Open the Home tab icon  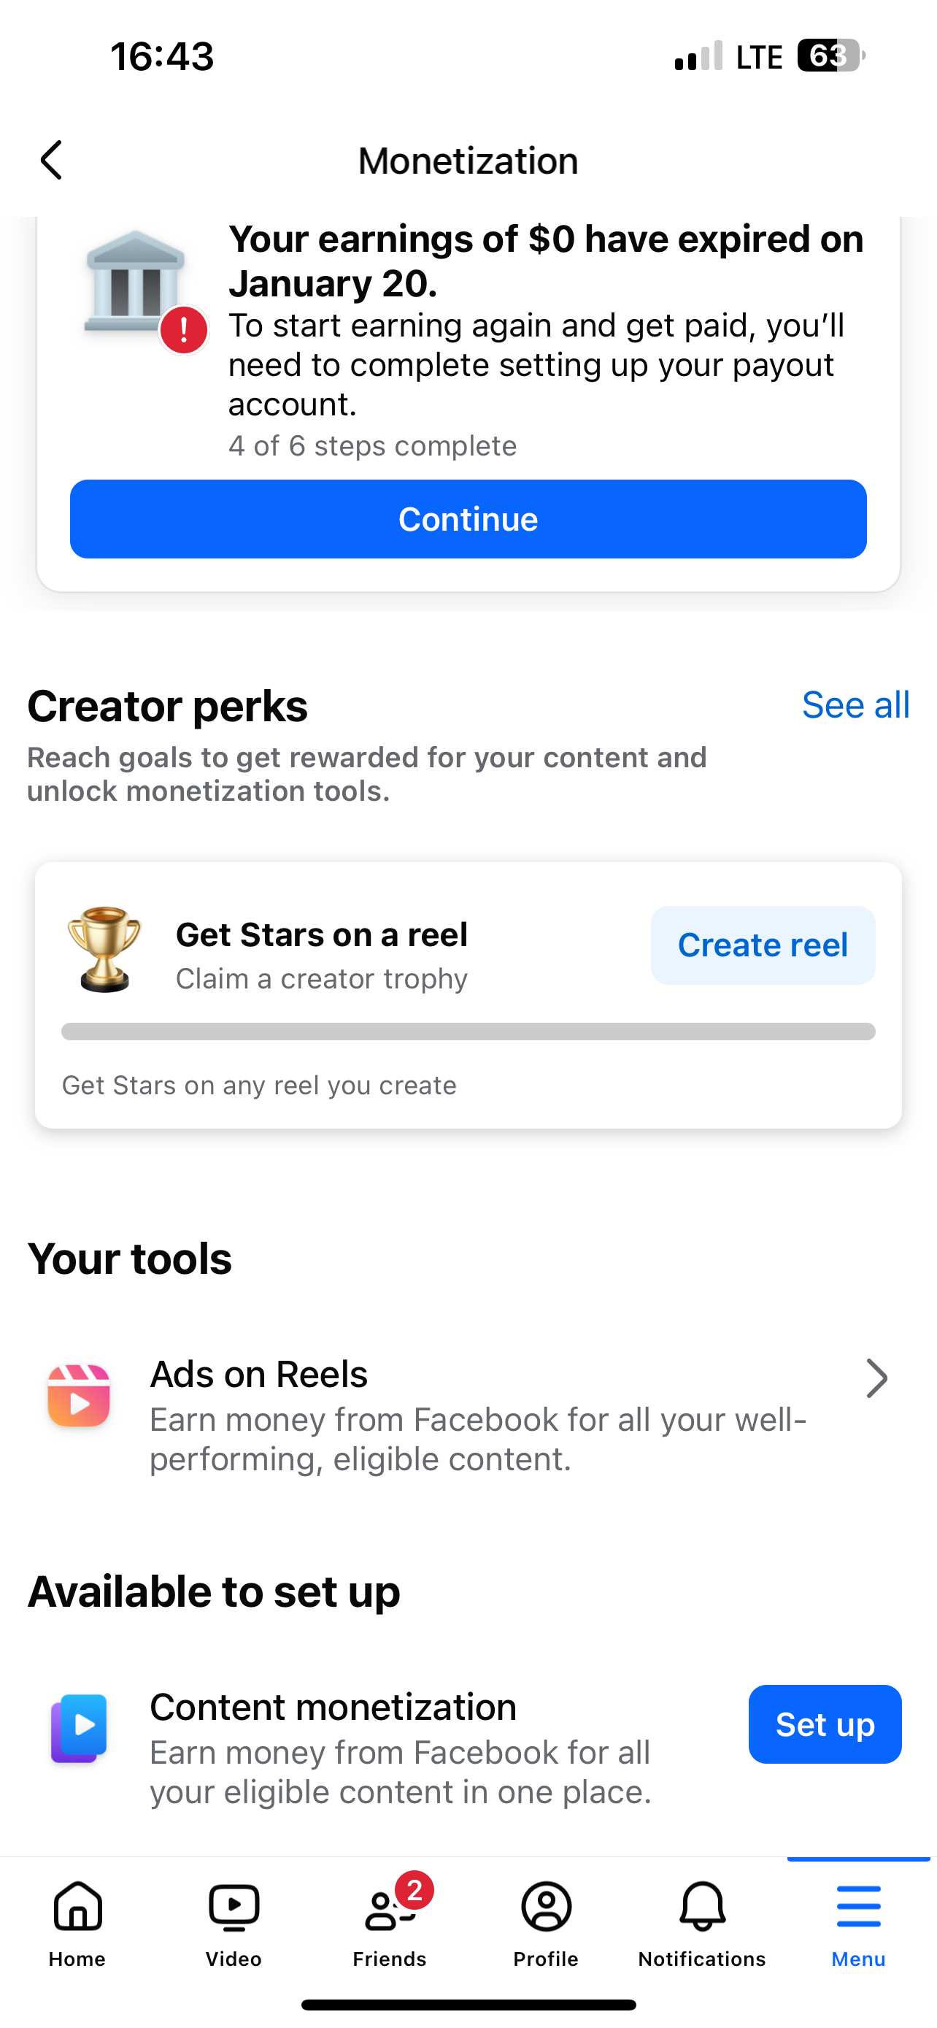click(x=78, y=1907)
